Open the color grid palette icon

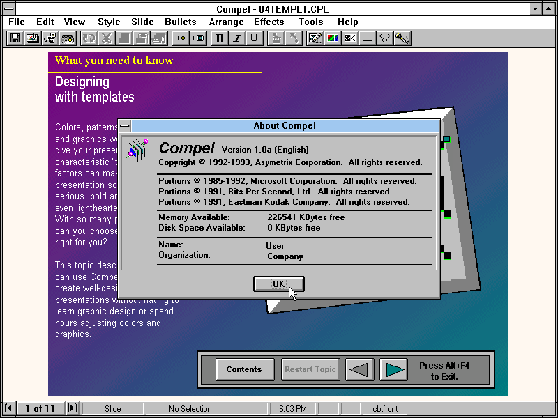click(x=333, y=38)
